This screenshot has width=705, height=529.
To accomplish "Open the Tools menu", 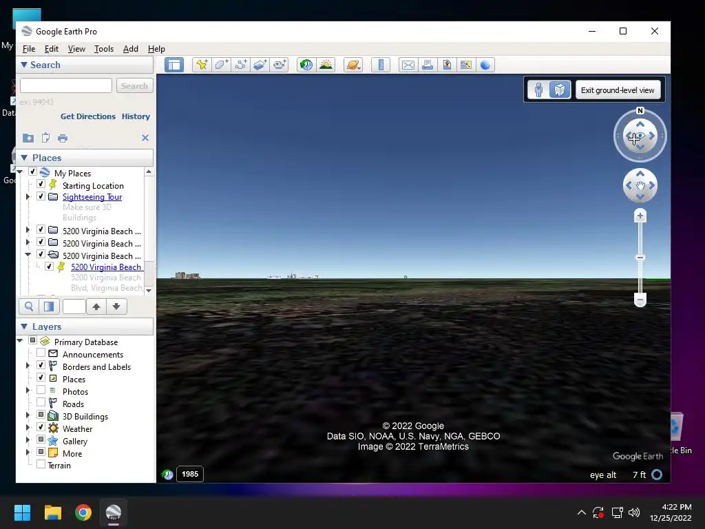I will 104,49.
